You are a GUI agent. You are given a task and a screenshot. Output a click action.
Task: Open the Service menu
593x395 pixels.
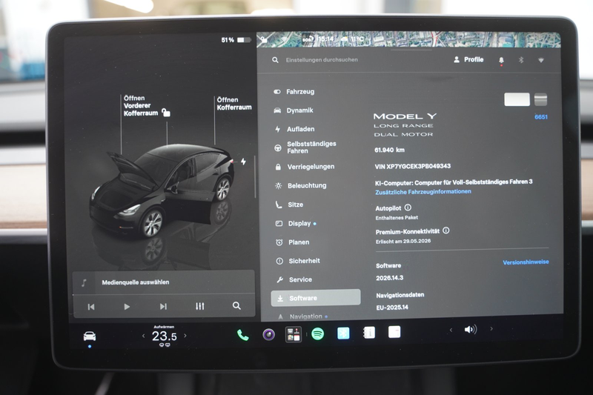(294, 279)
